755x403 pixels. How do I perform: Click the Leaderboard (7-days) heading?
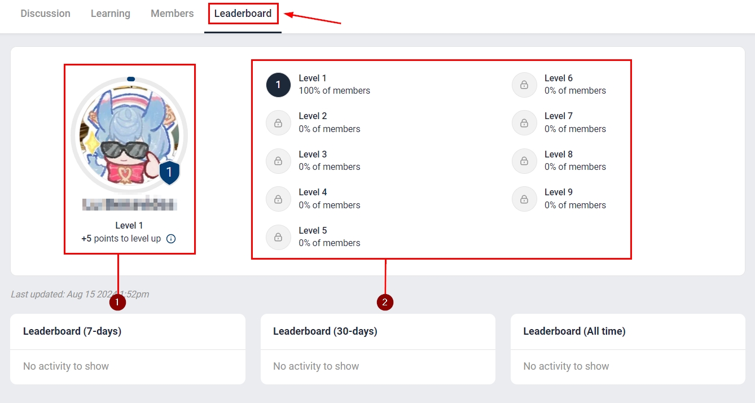[72, 331]
